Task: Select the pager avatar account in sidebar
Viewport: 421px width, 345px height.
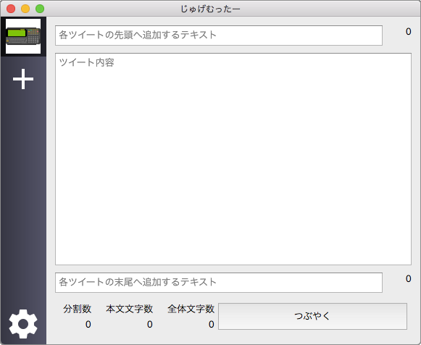Action: [23, 36]
